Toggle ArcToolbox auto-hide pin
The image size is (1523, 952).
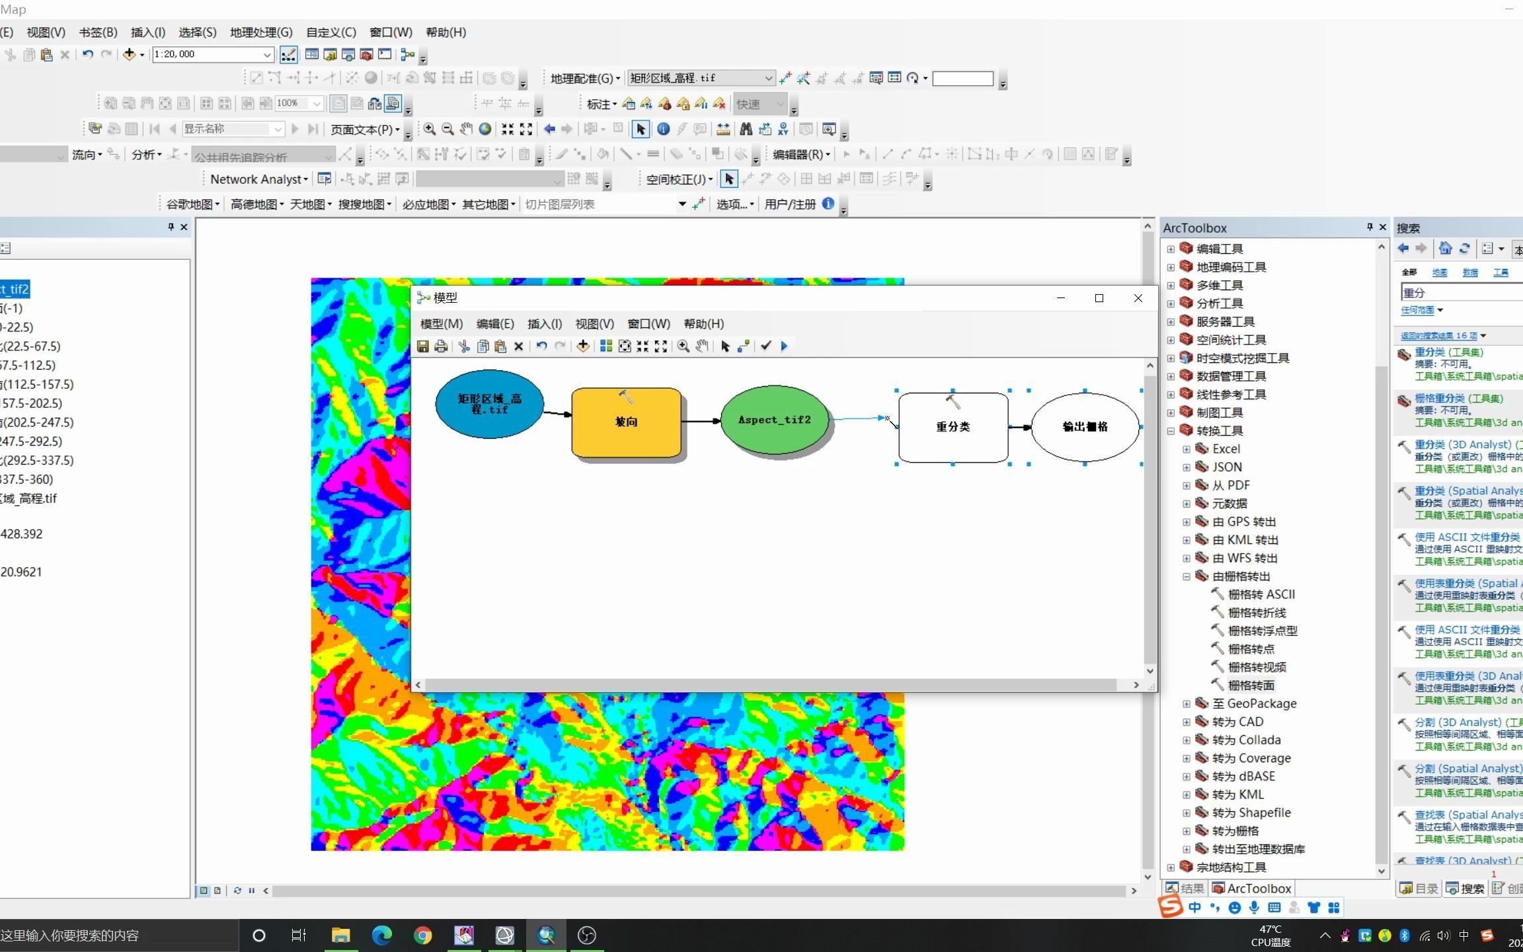[1369, 227]
